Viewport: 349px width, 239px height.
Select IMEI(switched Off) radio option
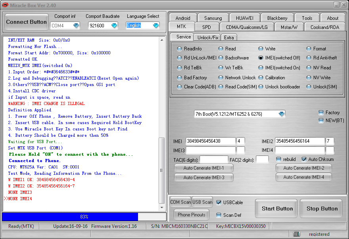[x=261, y=58]
